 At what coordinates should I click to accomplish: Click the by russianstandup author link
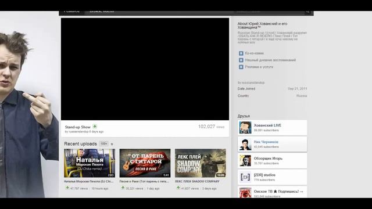(251, 82)
